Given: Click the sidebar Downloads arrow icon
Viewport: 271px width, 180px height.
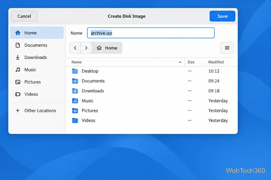Looking at the screenshot, I should click(x=17, y=57).
